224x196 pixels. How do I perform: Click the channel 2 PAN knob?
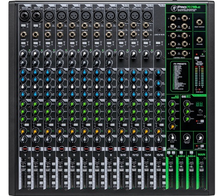(x=35, y=139)
